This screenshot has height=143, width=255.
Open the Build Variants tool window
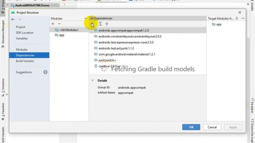tap(3, 135)
